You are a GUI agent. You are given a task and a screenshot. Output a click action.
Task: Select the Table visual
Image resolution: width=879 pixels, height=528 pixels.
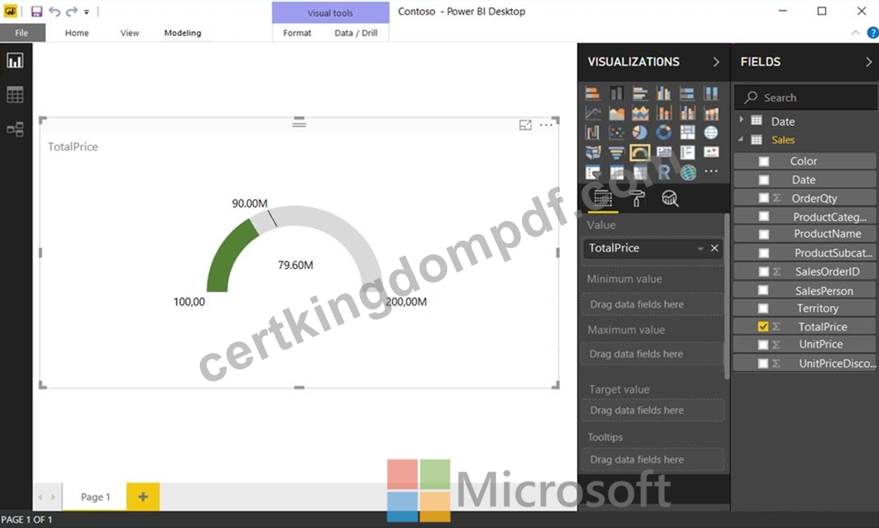(616, 172)
